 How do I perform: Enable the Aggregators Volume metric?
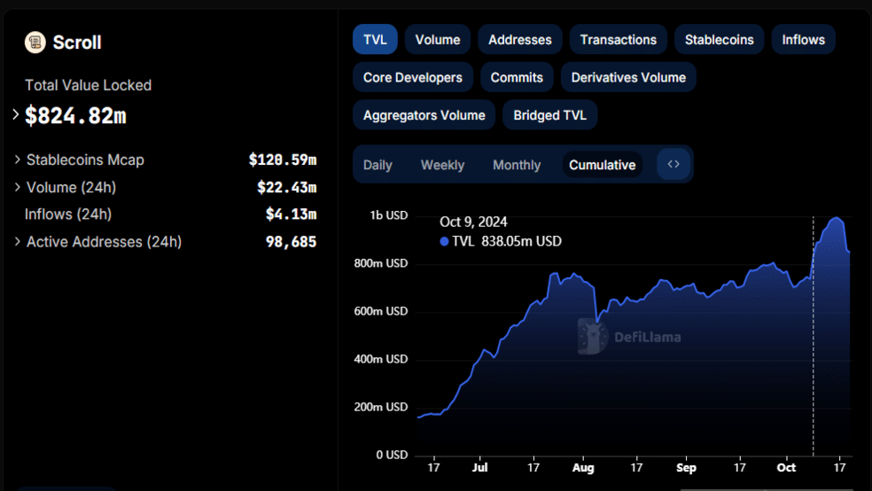click(x=424, y=115)
